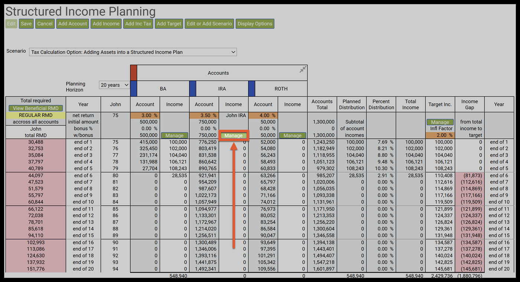Screen dimensions: 520x282
Task: Save the income plan
Action: coord(26,24)
